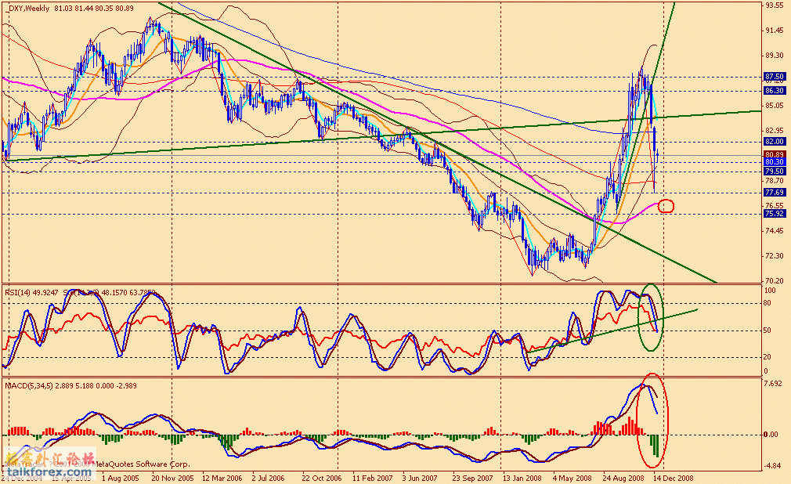Click the 78.70 price axis value
Image resolution: width=791 pixels, height=484 pixels.
pyautogui.click(x=775, y=181)
